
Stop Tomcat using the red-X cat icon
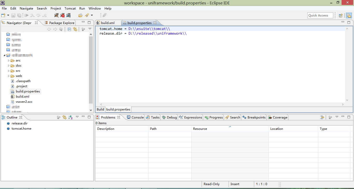click(62, 15)
